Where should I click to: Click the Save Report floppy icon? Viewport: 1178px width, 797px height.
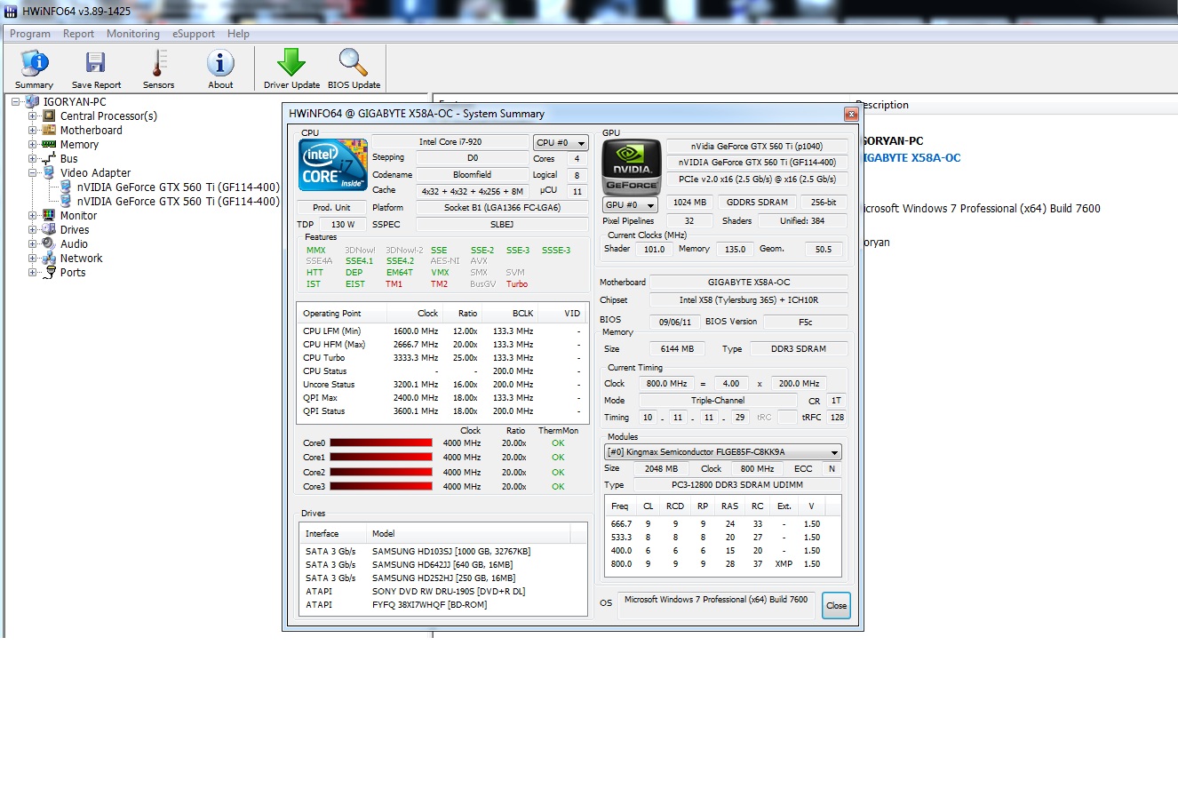[x=96, y=63]
